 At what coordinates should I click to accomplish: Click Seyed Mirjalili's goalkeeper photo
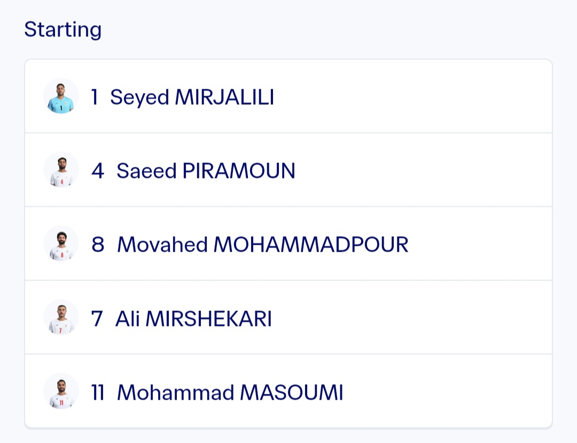[61, 96]
